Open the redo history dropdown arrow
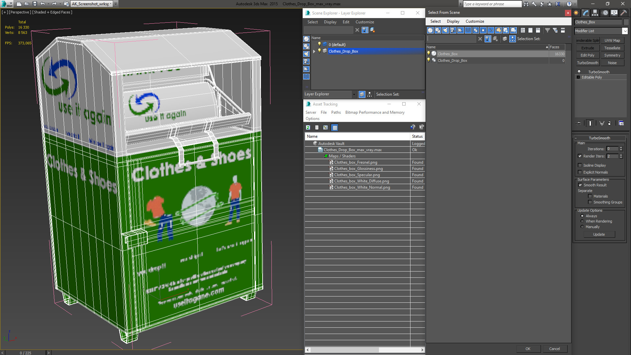 coord(60,4)
